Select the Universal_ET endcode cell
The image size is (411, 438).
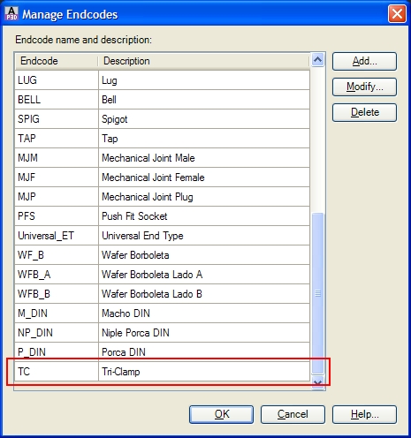click(57, 236)
